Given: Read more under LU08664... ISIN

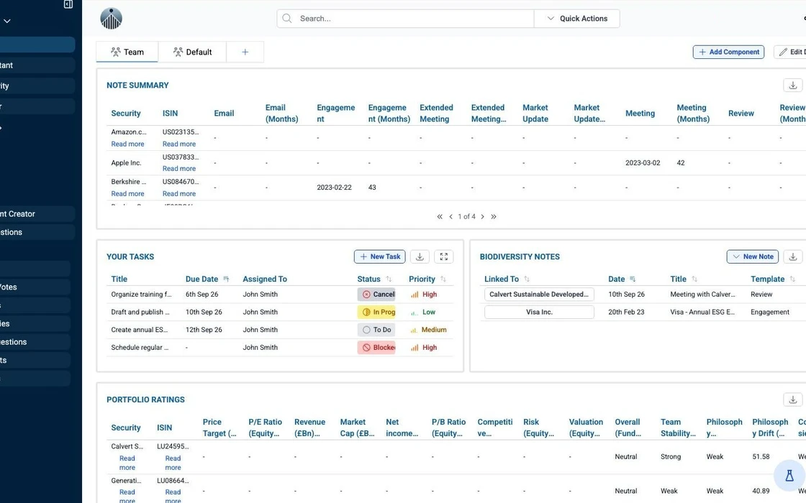Looking at the screenshot, I should click(x=173, y=496).
